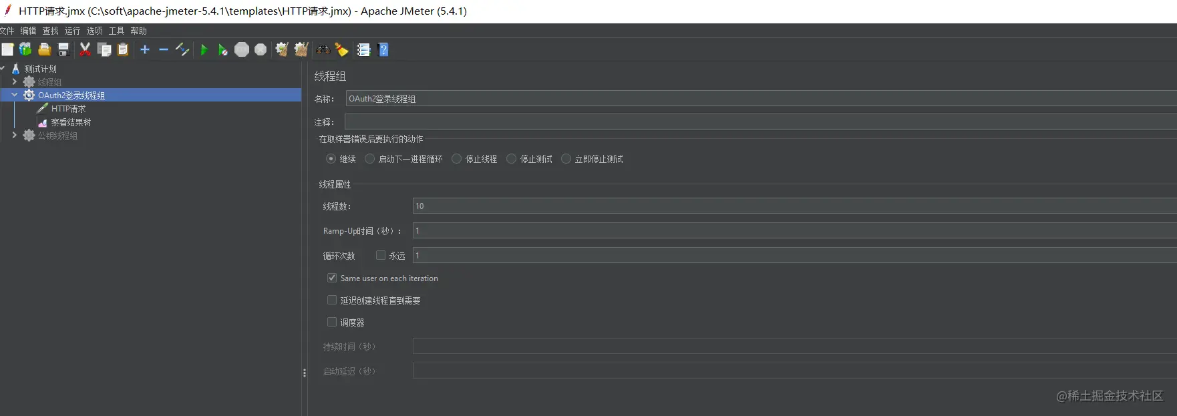The height and width of the screenshot is (416, 1177).
Task: Select the 停止线程 radio option
Action: (457, 159)
